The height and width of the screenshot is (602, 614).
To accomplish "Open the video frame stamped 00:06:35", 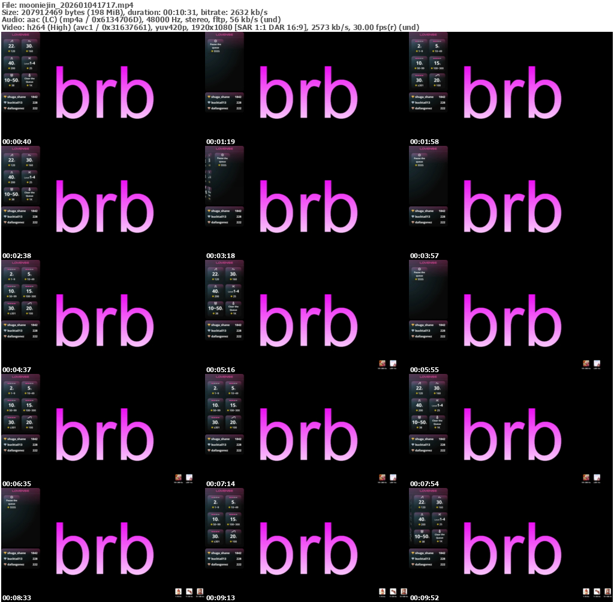I will tap(103, 431).
